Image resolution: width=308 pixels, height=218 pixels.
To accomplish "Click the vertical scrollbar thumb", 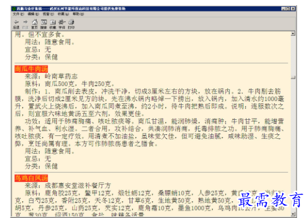I will tap(293, 77).
